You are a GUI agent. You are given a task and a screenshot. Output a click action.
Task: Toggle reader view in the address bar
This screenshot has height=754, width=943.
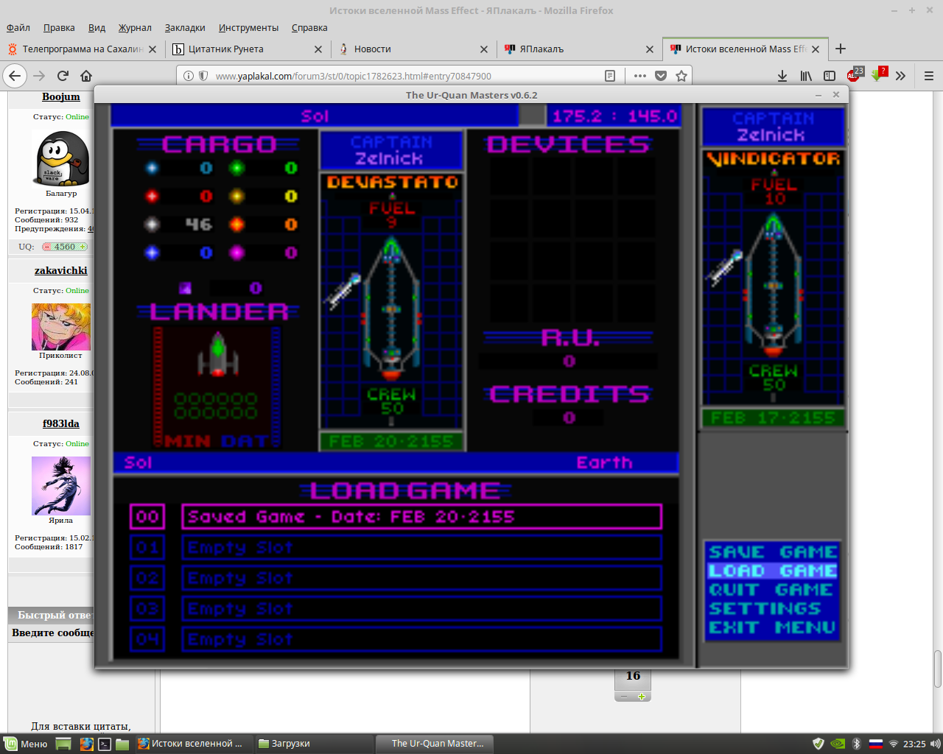point(610,76)
